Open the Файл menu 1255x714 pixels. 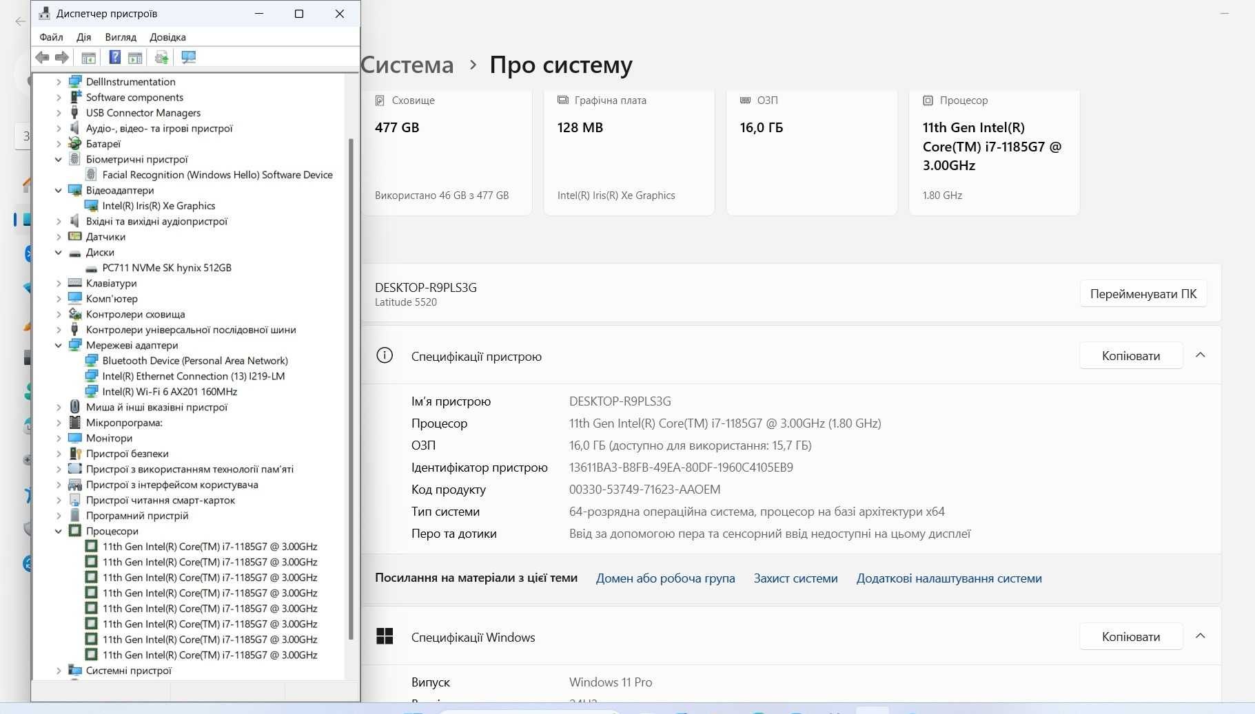click(x=51, y=37)
